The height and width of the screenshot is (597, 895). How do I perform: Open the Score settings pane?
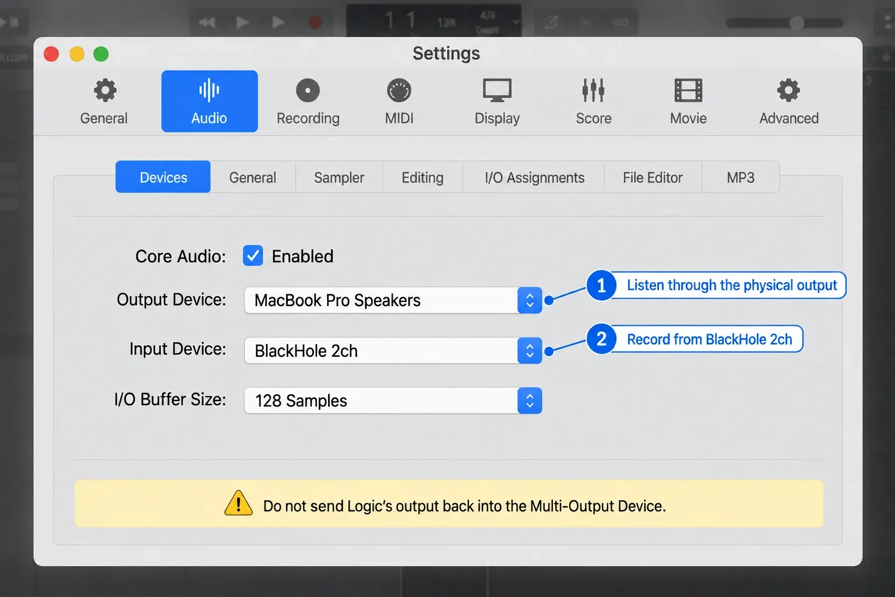(593, 101)
